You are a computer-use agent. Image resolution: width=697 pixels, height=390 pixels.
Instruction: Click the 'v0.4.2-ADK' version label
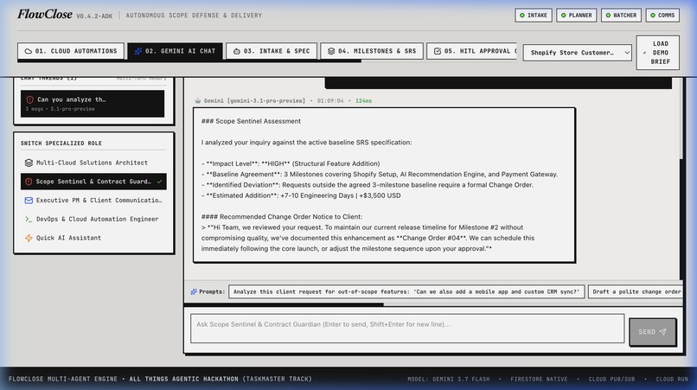coord(94,16)
